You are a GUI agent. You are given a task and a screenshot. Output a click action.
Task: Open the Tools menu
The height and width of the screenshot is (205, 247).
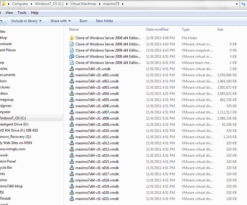pos(22,13)
